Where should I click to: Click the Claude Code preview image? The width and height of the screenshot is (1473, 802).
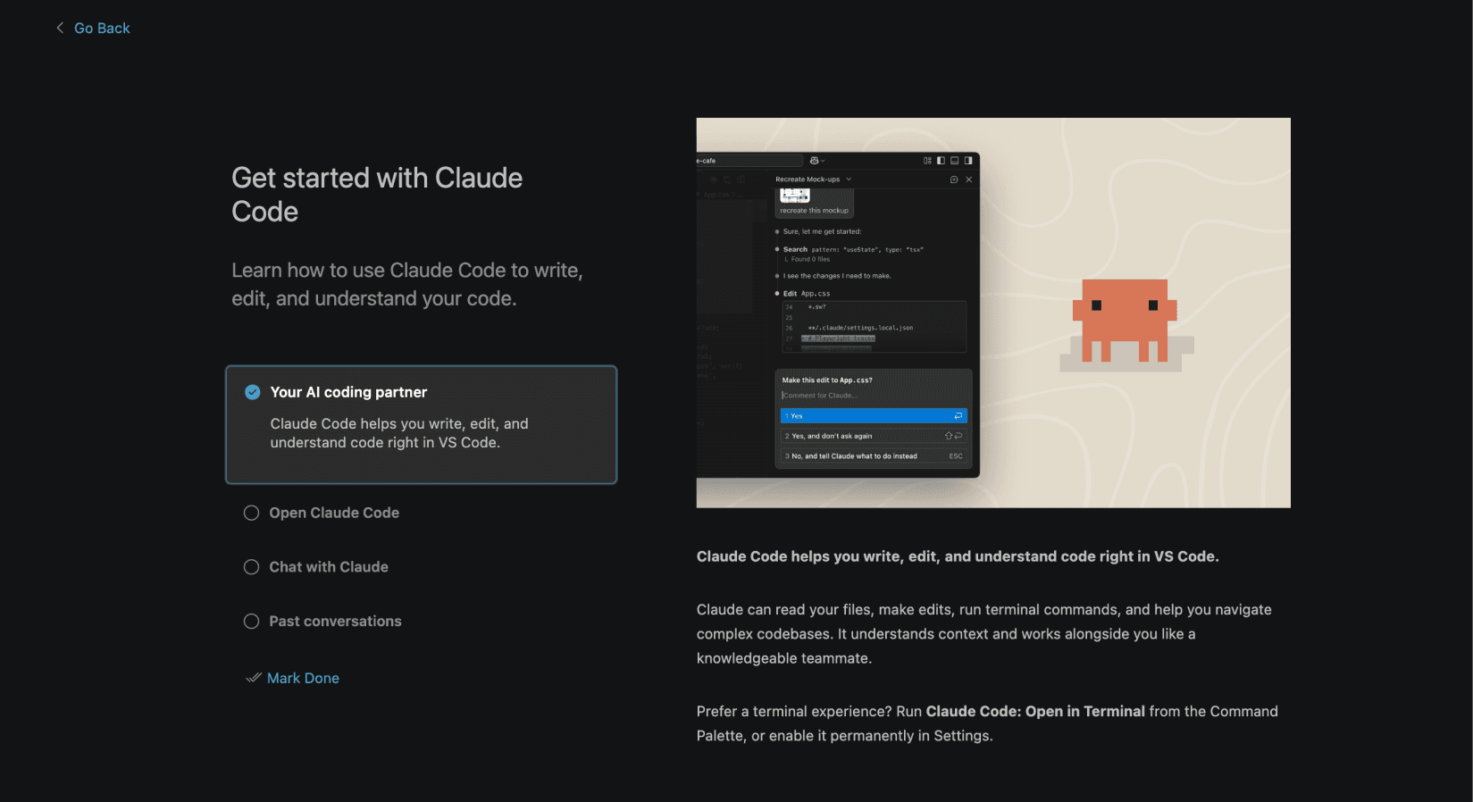[993, 313]
